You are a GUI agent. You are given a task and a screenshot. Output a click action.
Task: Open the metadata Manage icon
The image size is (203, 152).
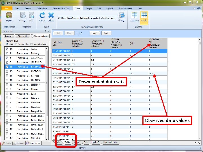point(23,15)
